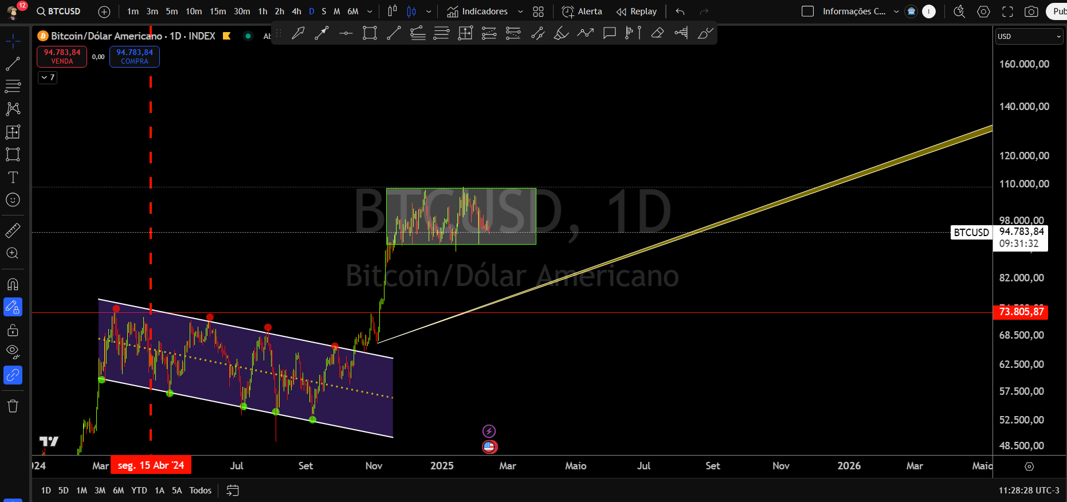Select the 4h timeframe
This screenshot has width=1067, height=502.
point(296,11)
